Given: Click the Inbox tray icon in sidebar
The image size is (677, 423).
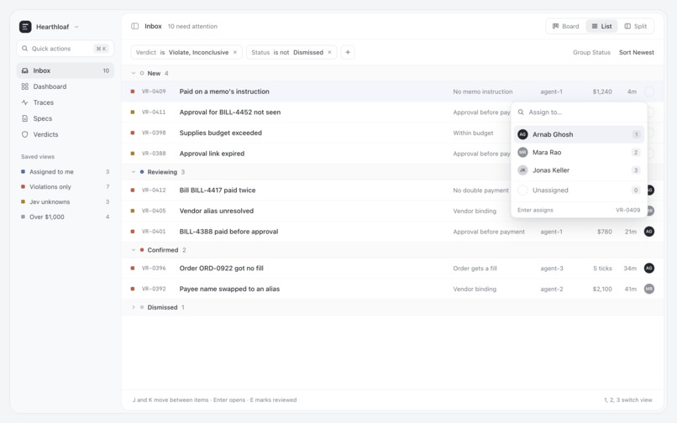Looking at the screenshot, I should click(x=25, y=70).
